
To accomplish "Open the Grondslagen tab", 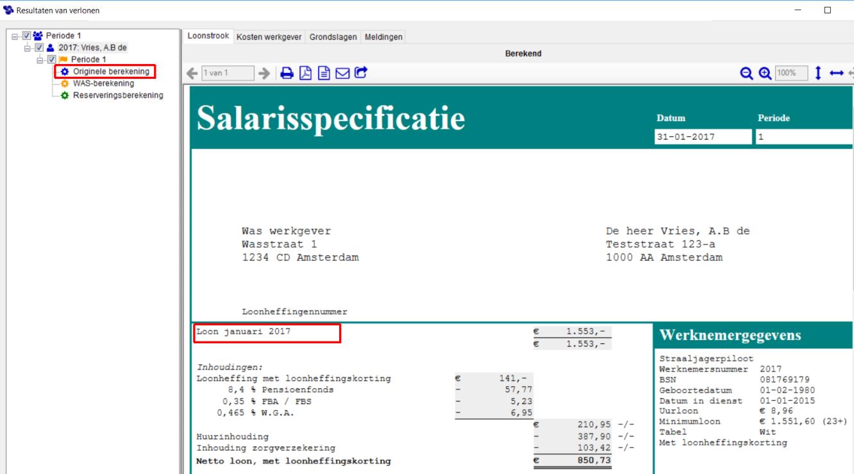I will [x=333, y=37].
